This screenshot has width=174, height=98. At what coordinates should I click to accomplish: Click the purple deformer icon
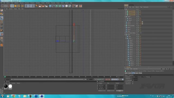tap(63, 6)
